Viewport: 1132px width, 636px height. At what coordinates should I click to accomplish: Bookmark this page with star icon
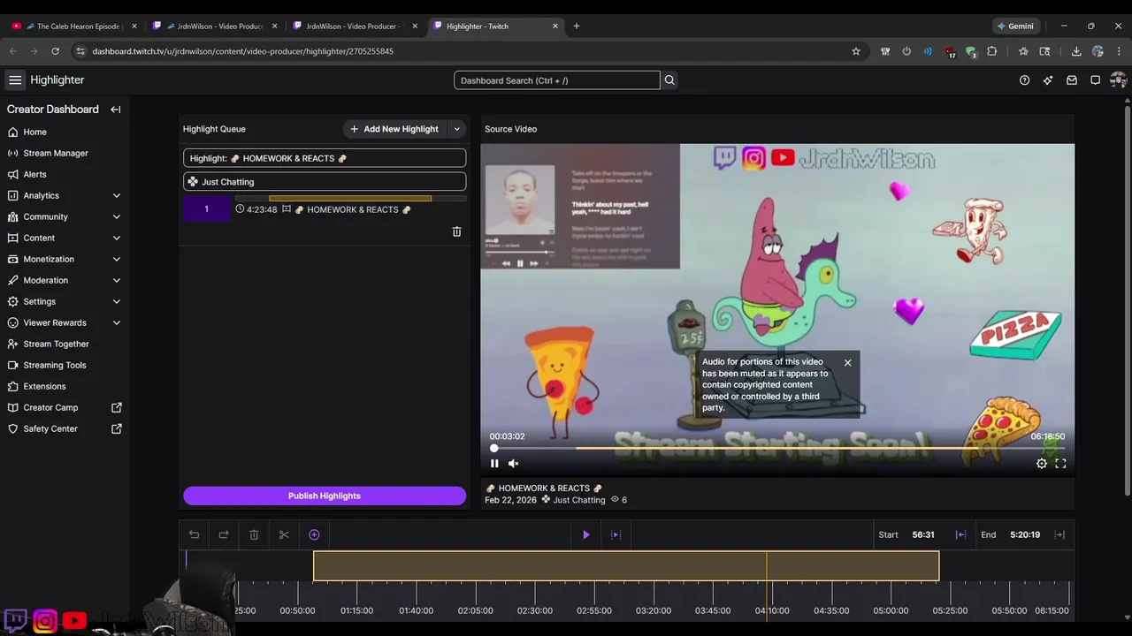[856, 51]
